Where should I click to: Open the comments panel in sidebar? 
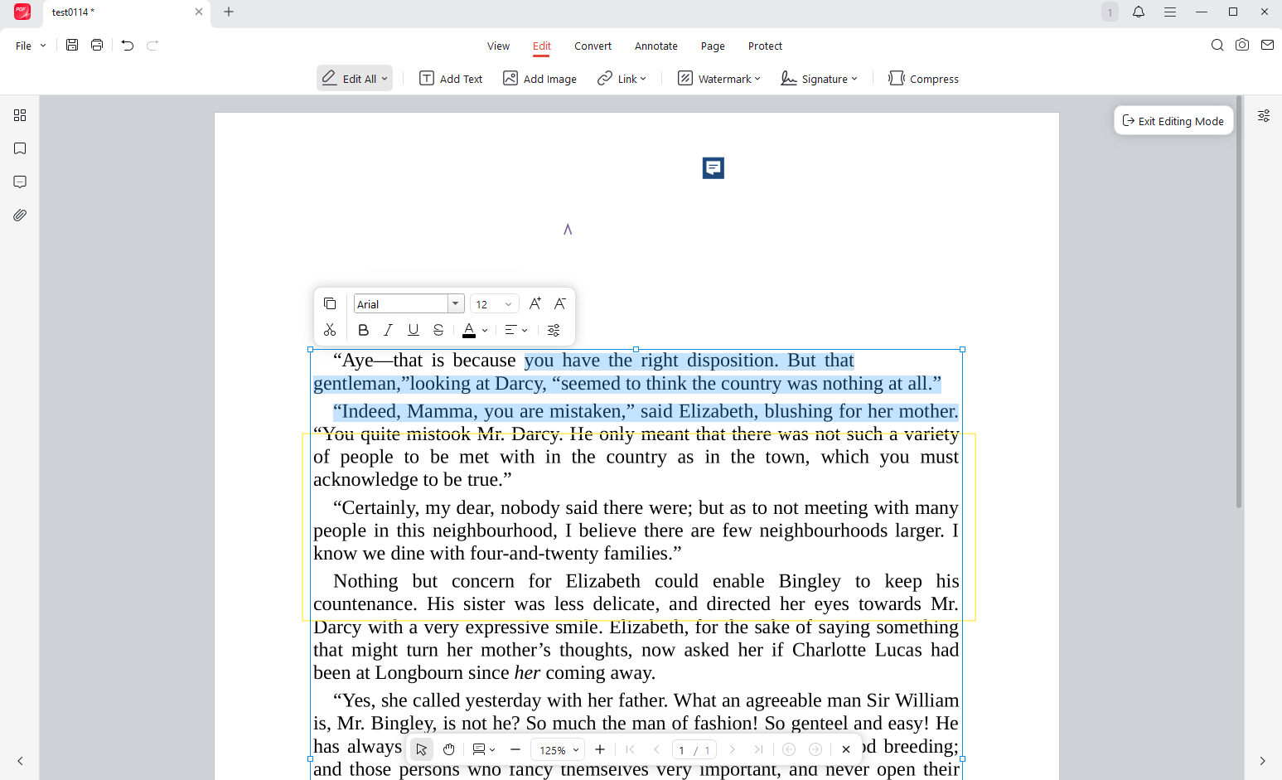click(x=20, y=182)
